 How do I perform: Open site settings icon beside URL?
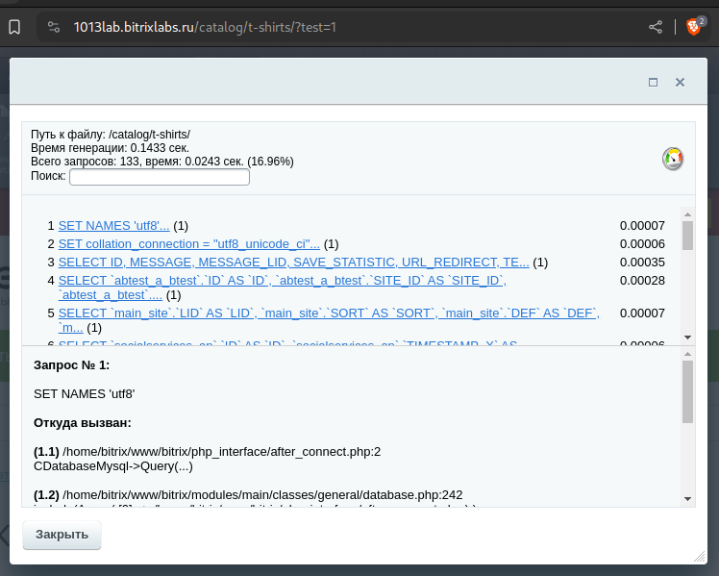54,27
